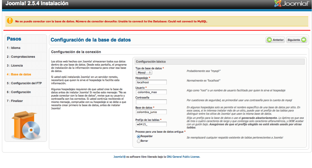
Task: Click the Base de datos field colombia_junio
Action: click(151, 112)
